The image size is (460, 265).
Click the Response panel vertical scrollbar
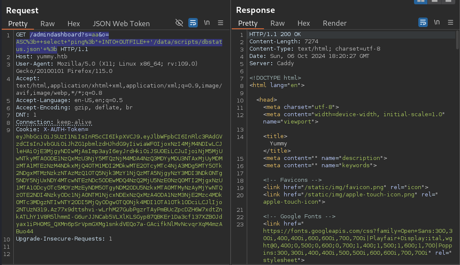click(457, 39)
